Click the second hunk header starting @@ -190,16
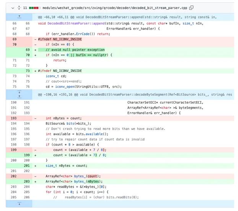 [134, 94]
